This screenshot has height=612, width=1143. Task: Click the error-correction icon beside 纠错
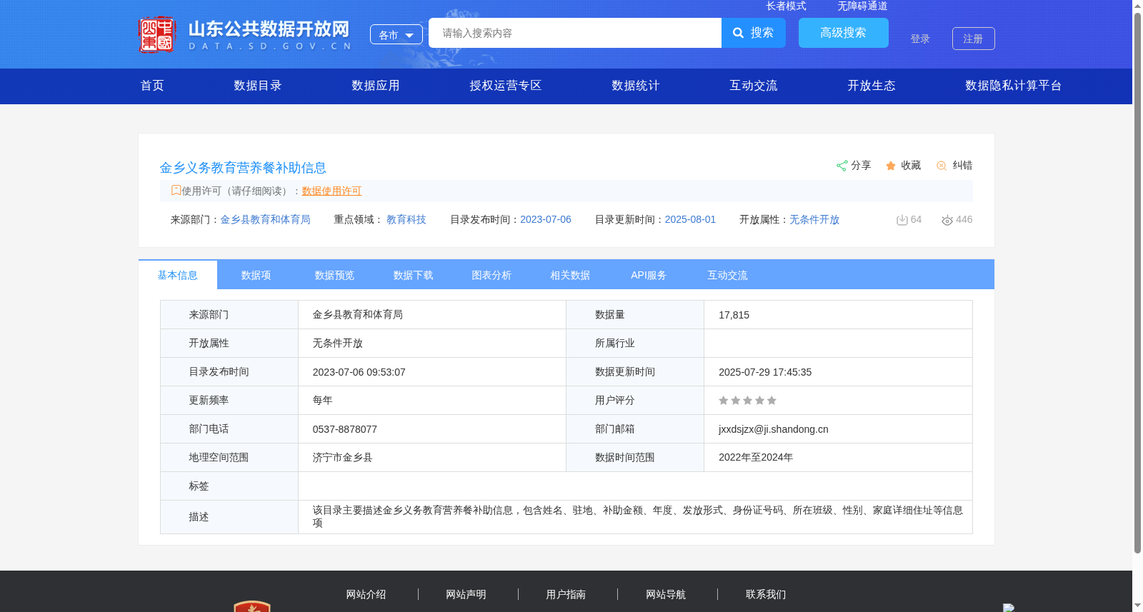[x=942, y=166]
